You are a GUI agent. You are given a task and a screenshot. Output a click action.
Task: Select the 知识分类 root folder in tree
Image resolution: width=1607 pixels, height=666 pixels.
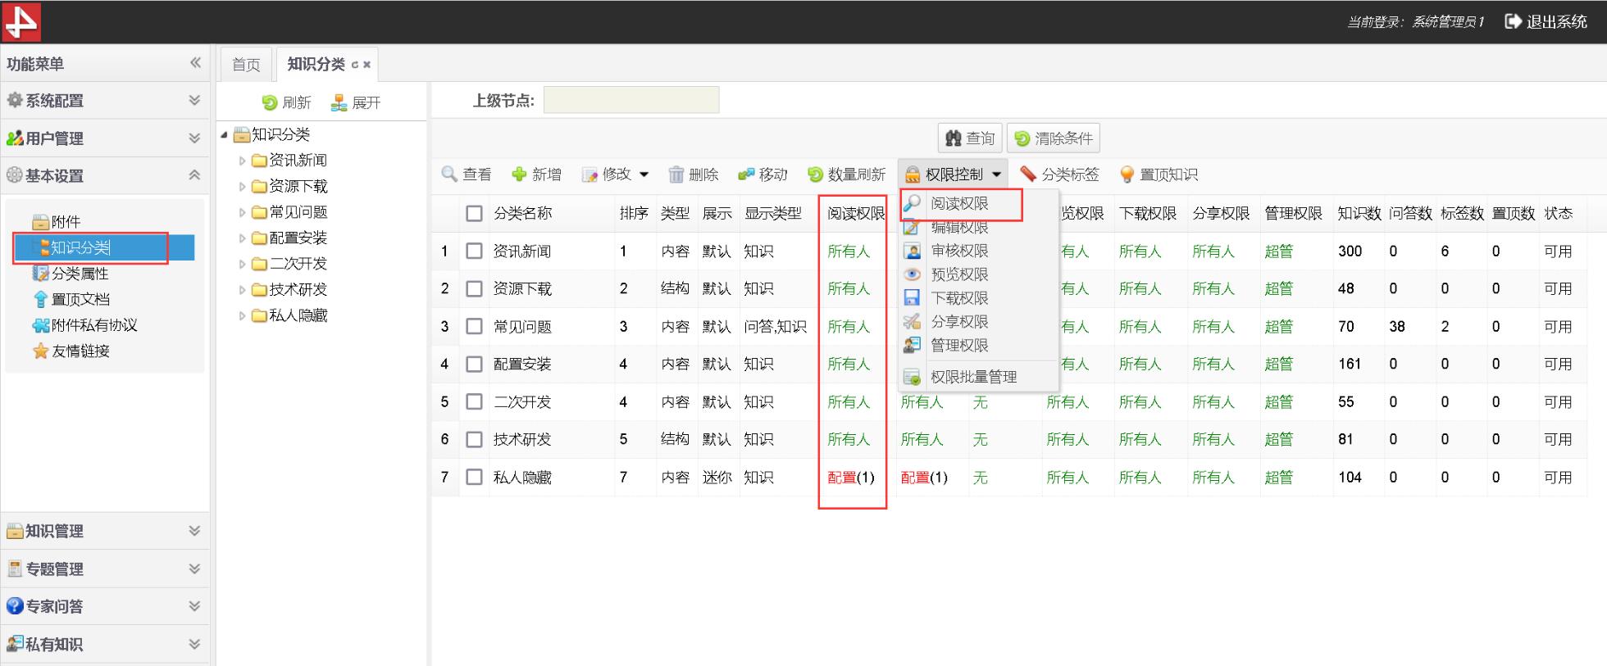pyautogui.click(x=271, y=134)
